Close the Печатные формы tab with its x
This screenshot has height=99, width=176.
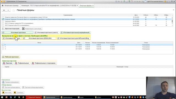(x=93, y=5)
